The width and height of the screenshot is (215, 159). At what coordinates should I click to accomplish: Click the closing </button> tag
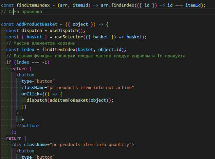pos(28,125)
